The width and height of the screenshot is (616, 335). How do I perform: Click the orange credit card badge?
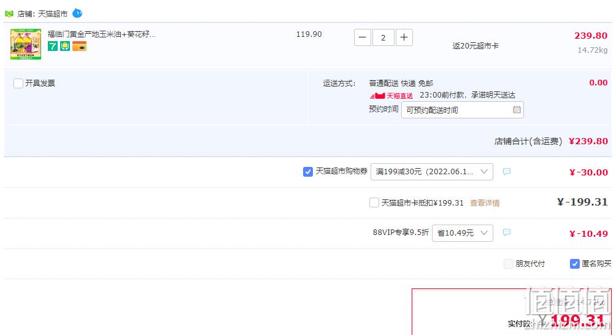[79, 47]
